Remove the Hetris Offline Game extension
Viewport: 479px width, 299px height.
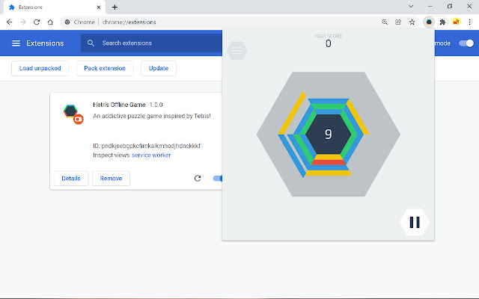tap(111, 178)
